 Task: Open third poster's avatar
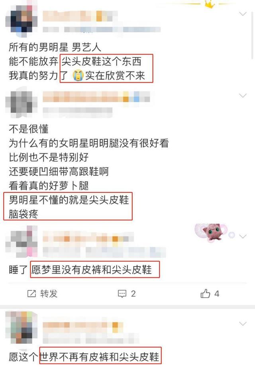pos(22,241)
